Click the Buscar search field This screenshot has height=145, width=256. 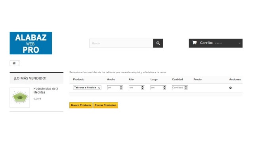121,43
